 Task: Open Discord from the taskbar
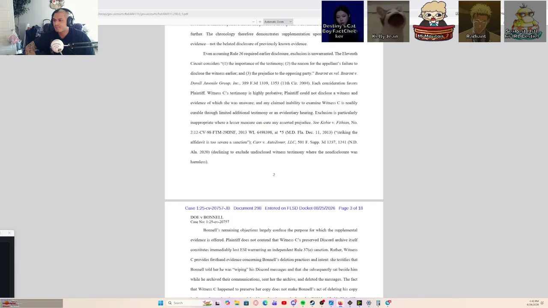[x=293, y=303]
